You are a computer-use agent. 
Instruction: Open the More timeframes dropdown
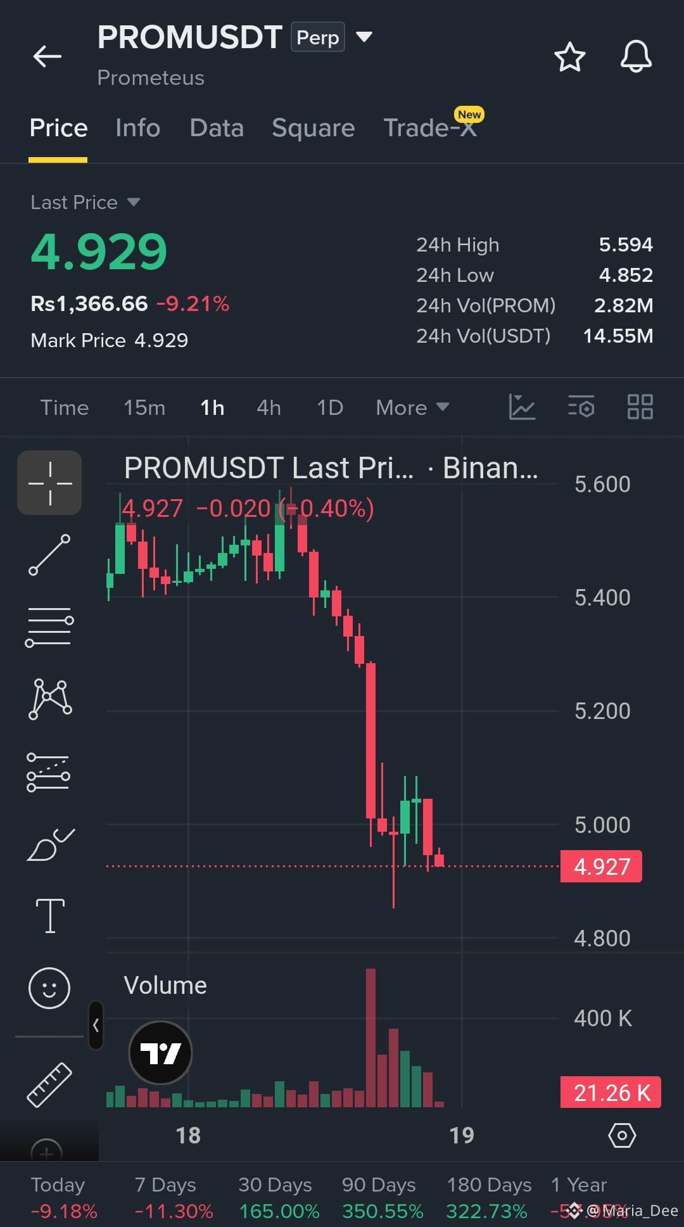(x=412, y=407)
